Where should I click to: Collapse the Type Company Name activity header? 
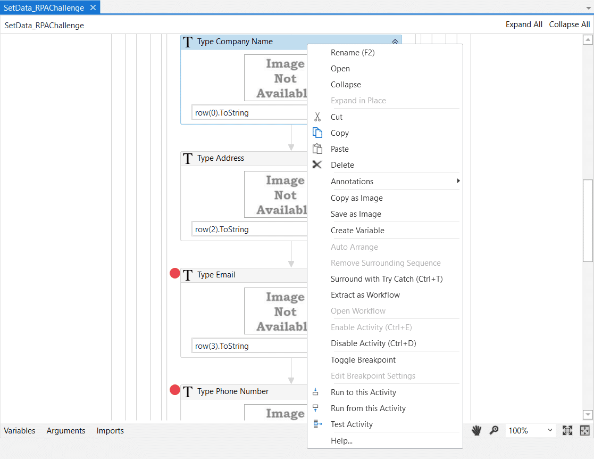coord(395,41)
